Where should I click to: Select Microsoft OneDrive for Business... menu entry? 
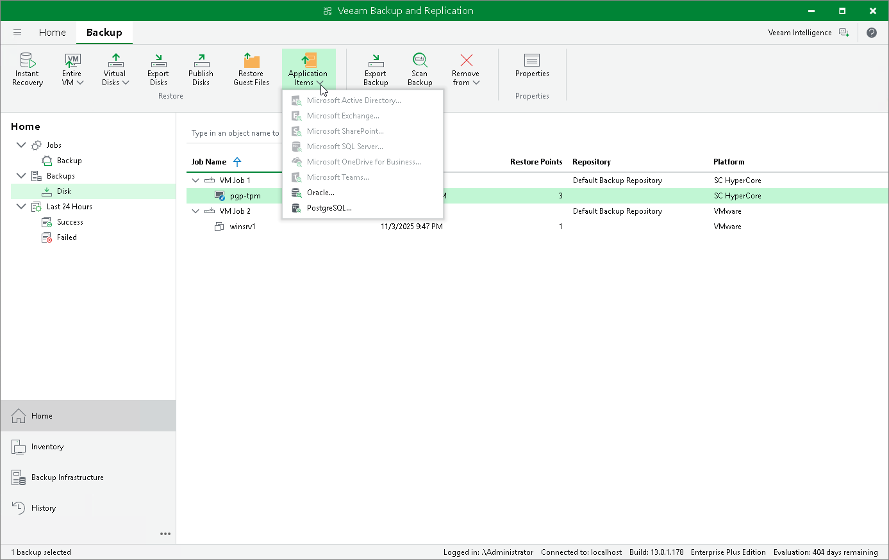363,162
